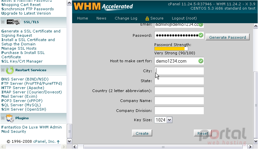Open Mod Security plugin link
The height and width of the screenshot is (149, 258).
pos(14,131)
